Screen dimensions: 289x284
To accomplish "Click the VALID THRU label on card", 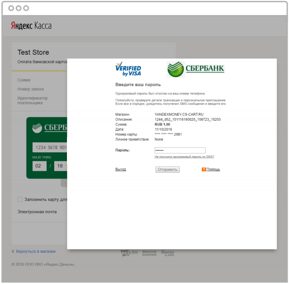I will 41,157.
